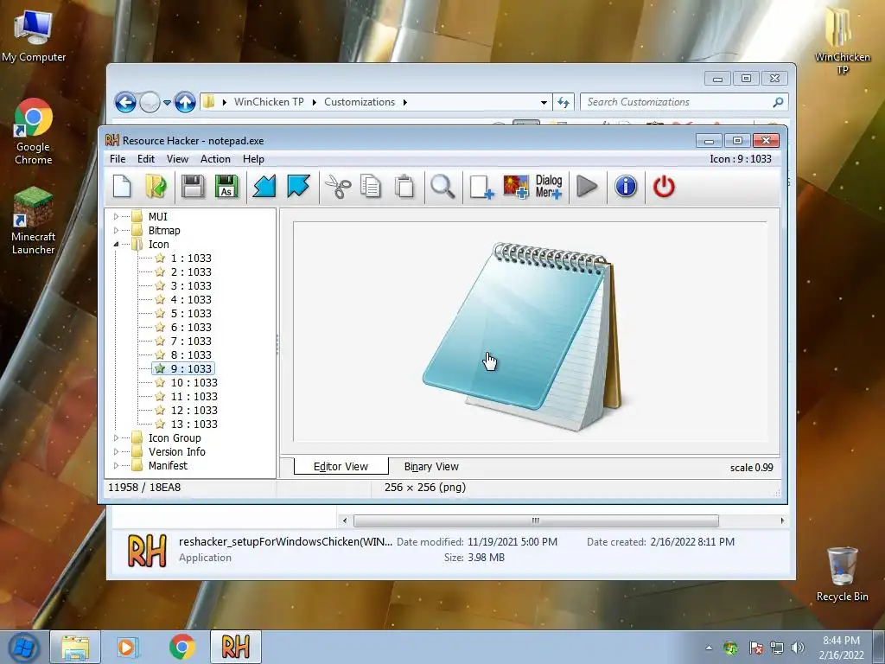
Task: Select the WinChicken TP desktop folder
Action: pyautogui.click(x=842, y=41)
